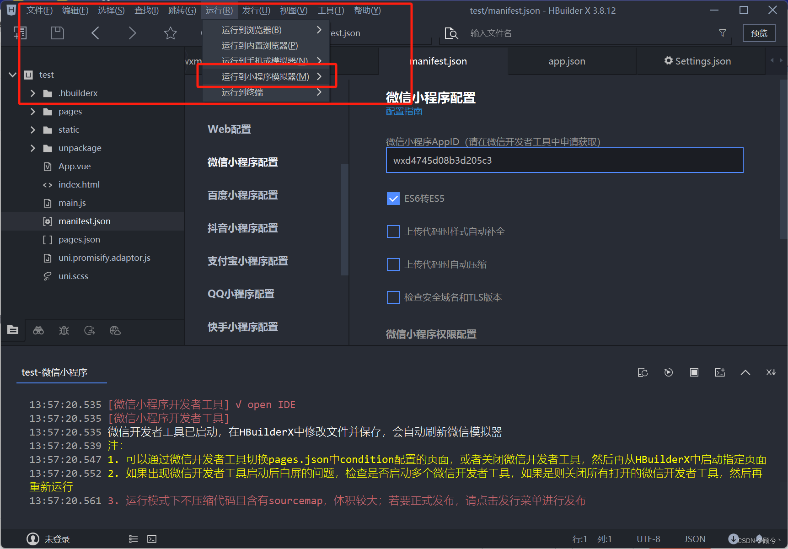Click the 预览 preview button

(759, 33)
